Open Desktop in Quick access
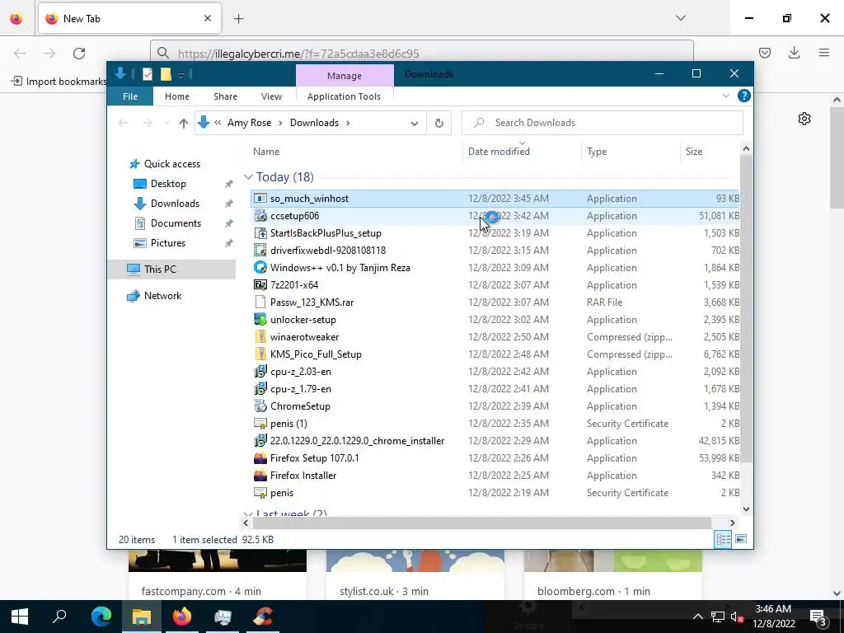 168,184
